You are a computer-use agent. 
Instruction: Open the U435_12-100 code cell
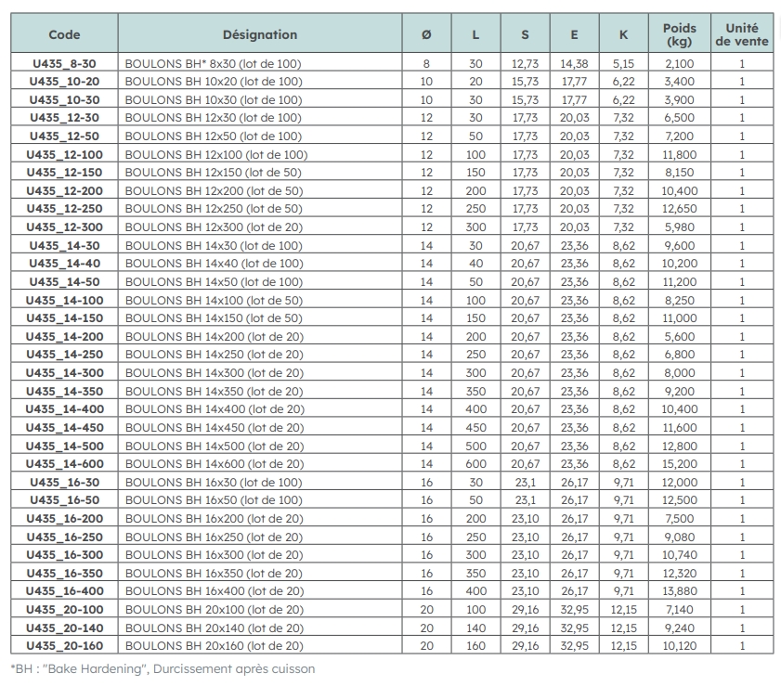tap(64, 154)
